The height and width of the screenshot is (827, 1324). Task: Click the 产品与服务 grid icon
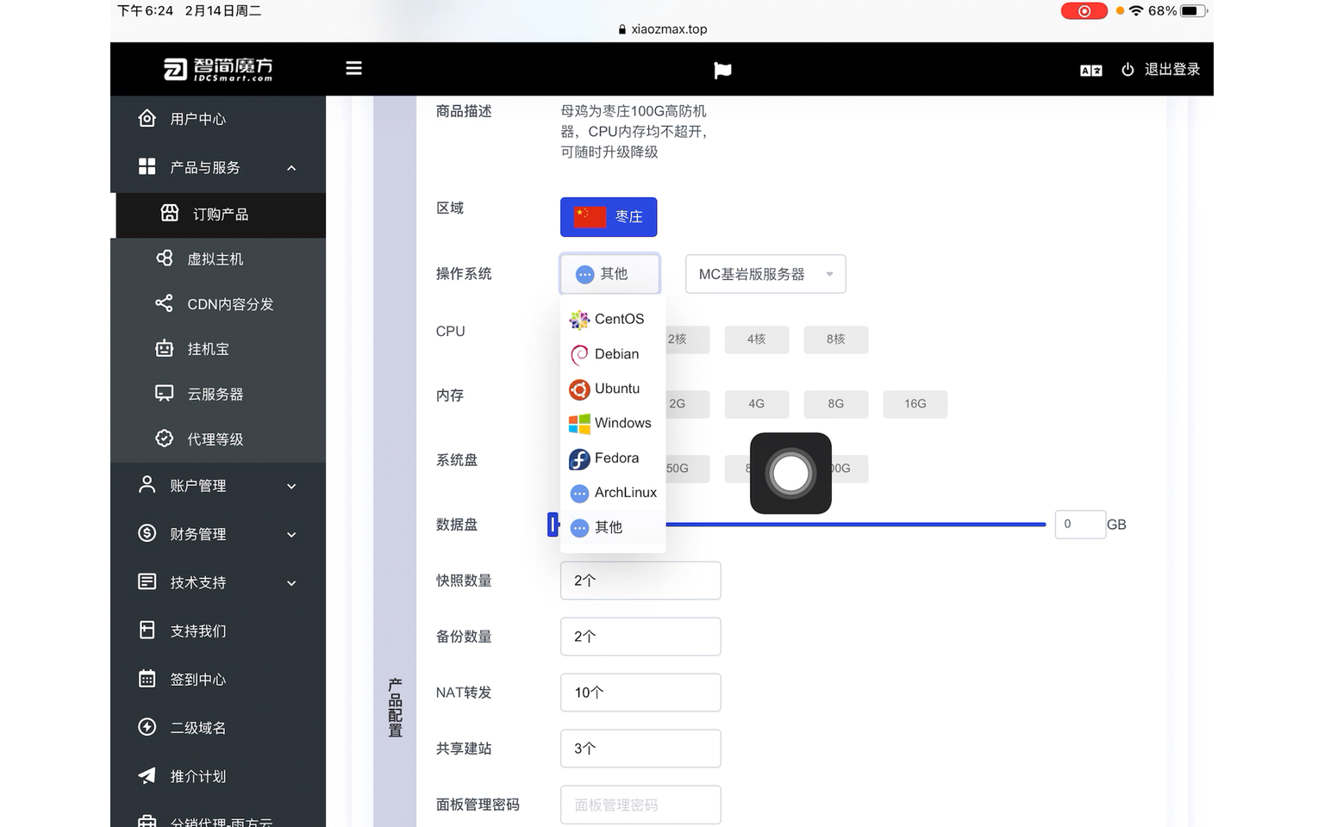147,166
